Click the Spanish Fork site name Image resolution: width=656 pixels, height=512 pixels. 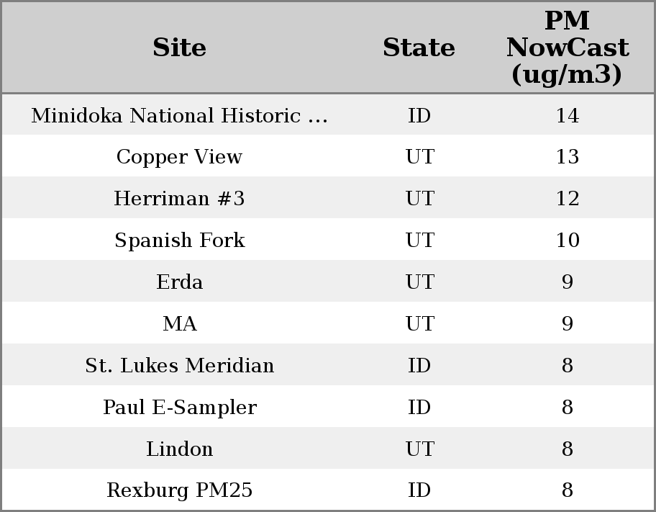click(179, 241)
